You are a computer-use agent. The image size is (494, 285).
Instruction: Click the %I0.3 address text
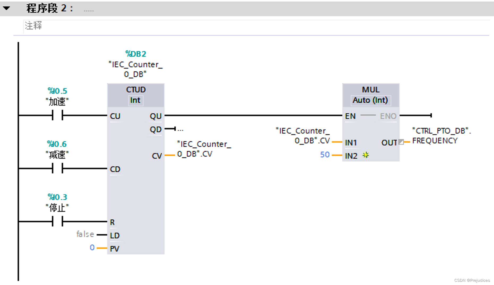[x=57, y=197]
